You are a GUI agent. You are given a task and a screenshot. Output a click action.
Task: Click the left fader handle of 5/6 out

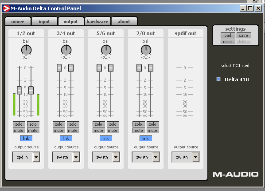pos(99,68)
